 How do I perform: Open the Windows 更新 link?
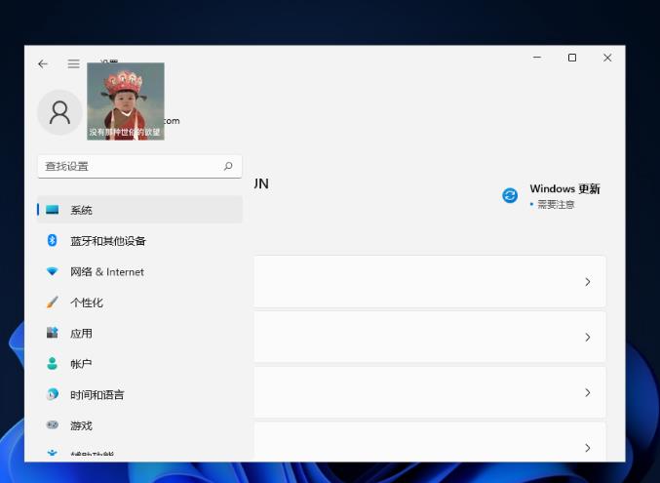[563, 189]
